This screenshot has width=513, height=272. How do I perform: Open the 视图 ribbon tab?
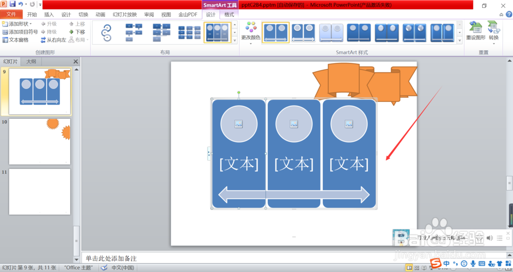click(x=166, y=14)
